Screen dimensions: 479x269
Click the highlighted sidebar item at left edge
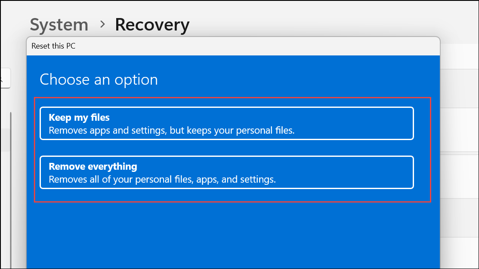(x=5, y=141)
